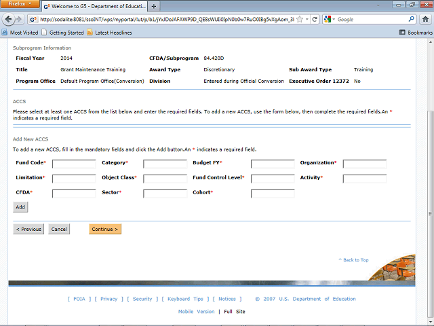Click the Discretionary award type text

219,69
